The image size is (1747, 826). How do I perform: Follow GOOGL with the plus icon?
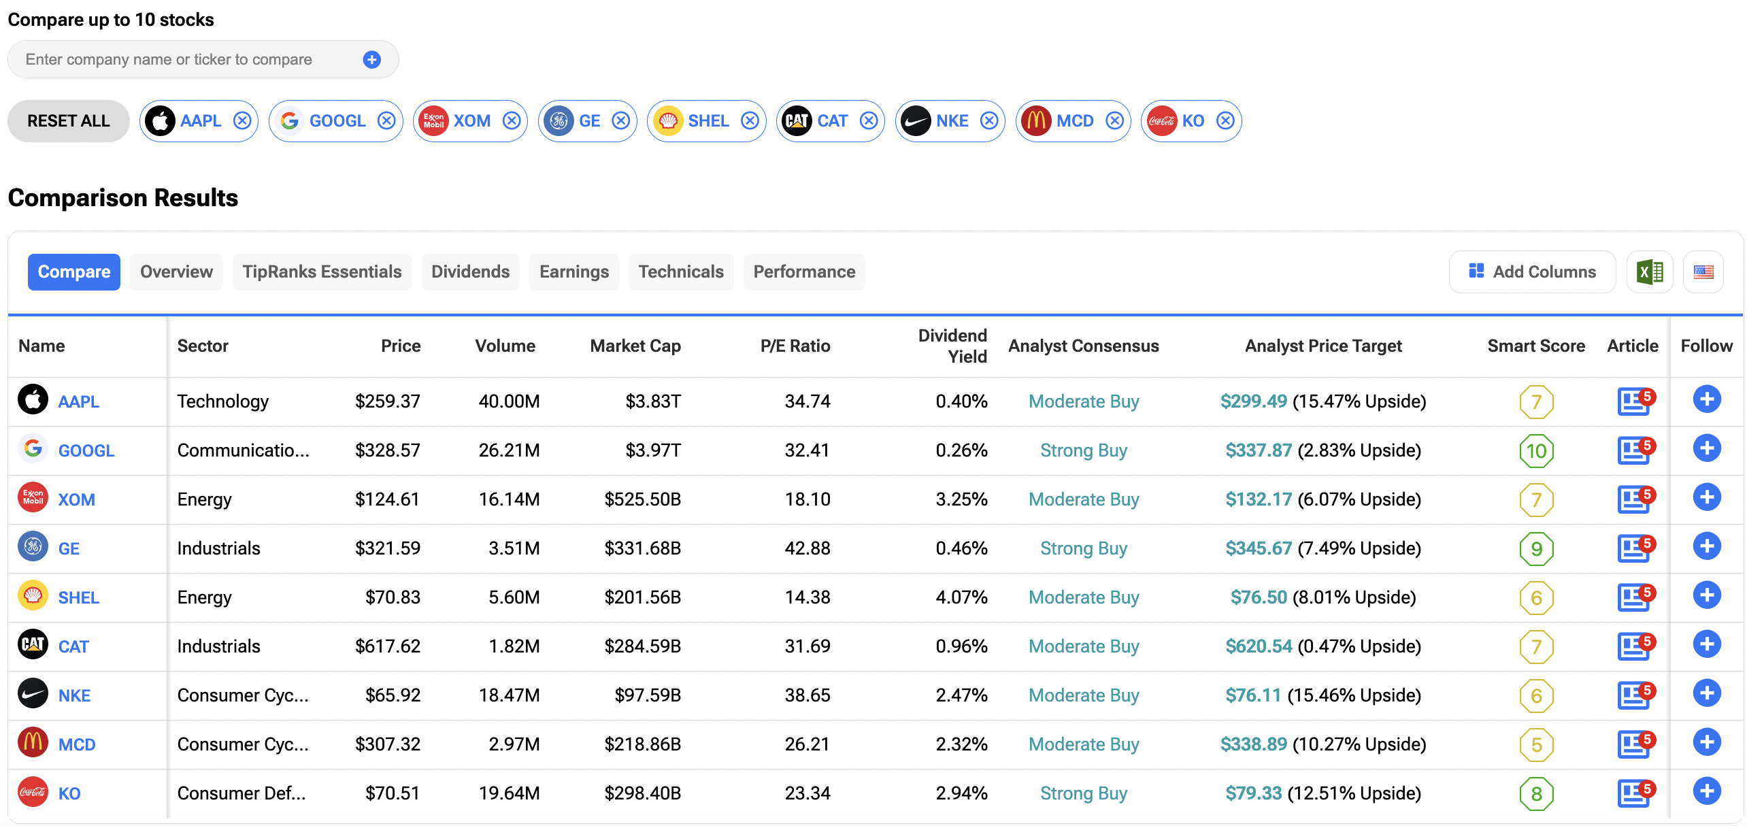pos(1706,448)
